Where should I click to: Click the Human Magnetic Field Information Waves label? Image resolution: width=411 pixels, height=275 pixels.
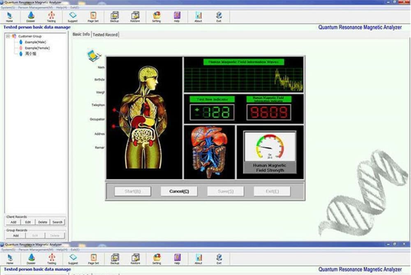tap(243, 62)
